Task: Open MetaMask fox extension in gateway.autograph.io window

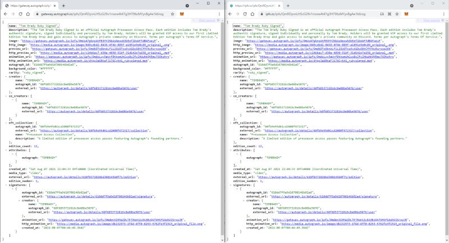Action: (x=181, y=13)
